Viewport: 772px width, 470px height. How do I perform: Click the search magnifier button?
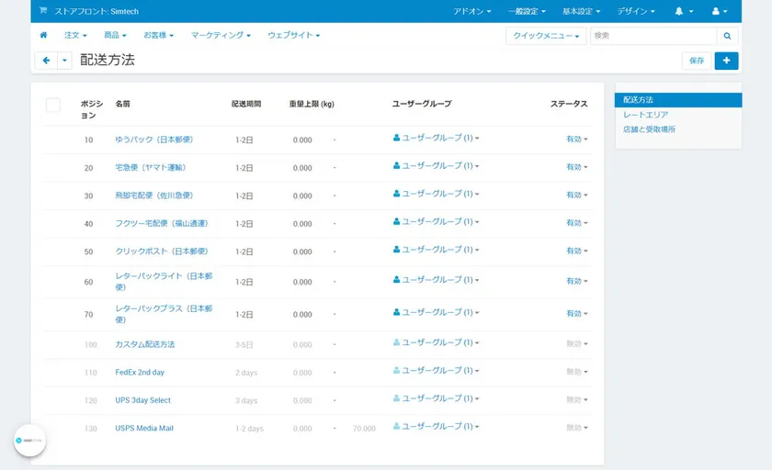point(727,36)
